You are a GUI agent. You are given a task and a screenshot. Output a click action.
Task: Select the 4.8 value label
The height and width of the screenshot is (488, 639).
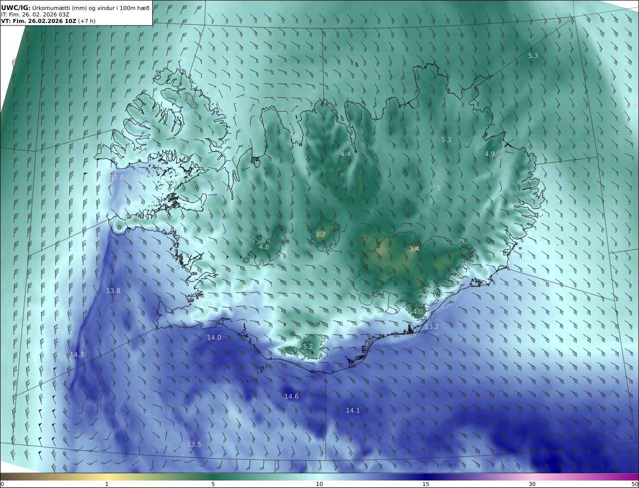click(x=264, y=247)
